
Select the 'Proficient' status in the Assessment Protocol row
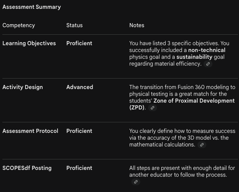pyautogui.click(x=79, y=131)
